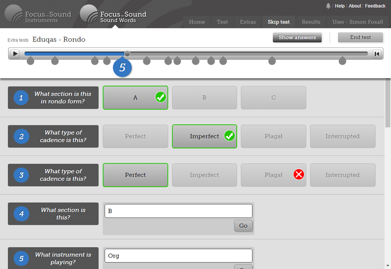Screen dimensions: 391x269
Task: Choose answer B for question 1
Action: pyautogui.click(x=205, y=98)
